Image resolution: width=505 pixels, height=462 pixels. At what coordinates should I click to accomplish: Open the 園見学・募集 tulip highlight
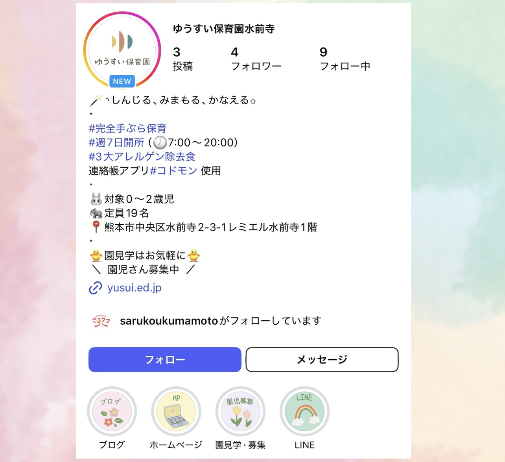click(x=240, y=411)
